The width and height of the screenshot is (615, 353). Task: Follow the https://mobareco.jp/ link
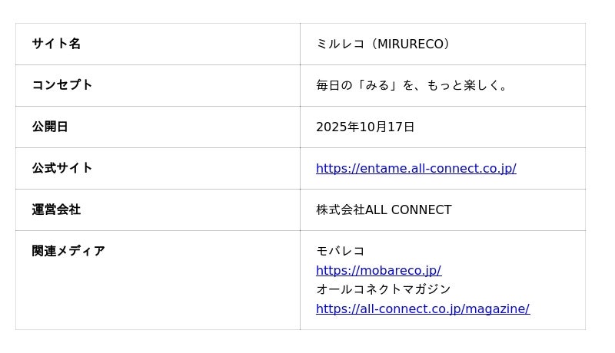(x=378, y=271)
